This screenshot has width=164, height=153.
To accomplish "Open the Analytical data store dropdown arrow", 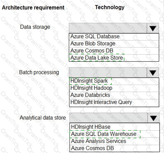I will (153, 118).
